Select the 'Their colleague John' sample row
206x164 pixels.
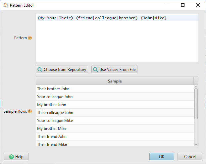coord(115,113)
